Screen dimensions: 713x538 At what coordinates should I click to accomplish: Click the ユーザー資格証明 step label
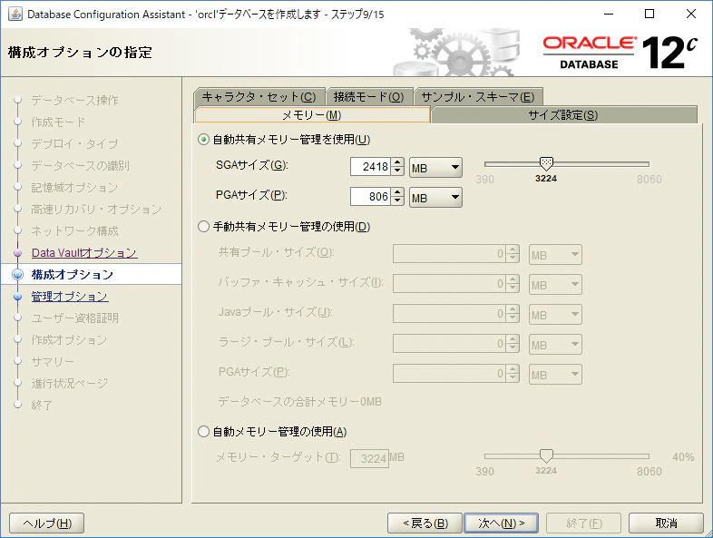74,318
